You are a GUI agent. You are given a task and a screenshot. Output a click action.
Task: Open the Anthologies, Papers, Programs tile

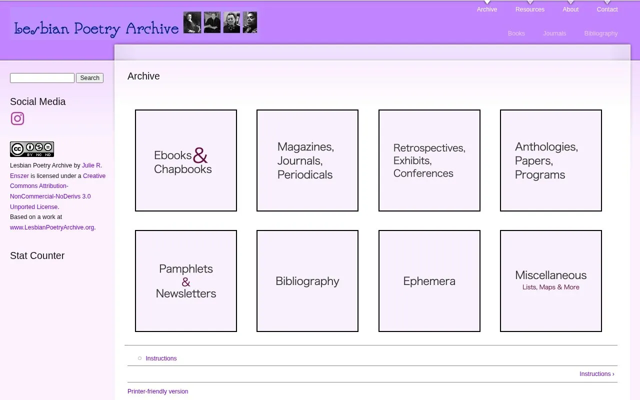(x=551, y=160)
